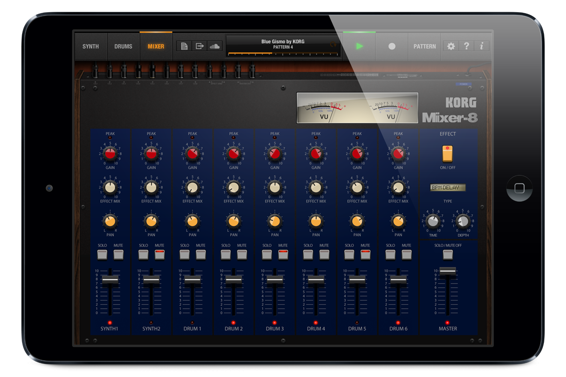
Task: Click the SYNTH2 volume fader handle
Action: pyautogui.click(x=151, y=280)
